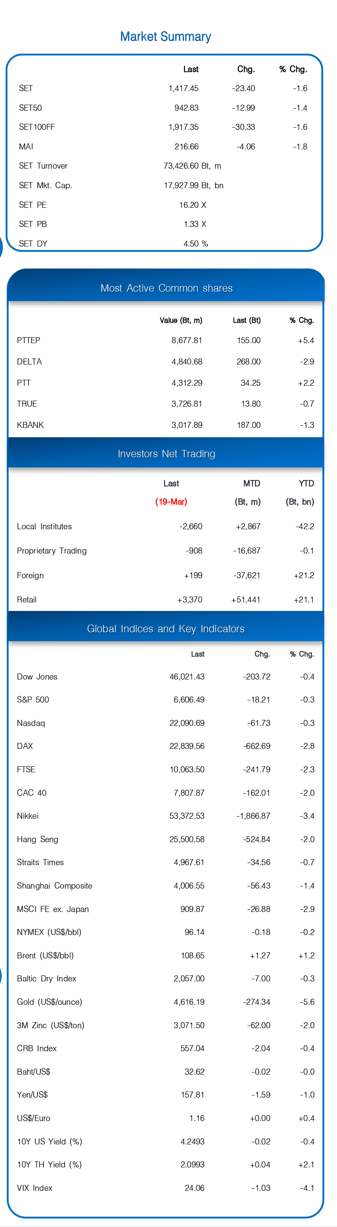
Task: Click the Nikkei index label
Action: click(28, 816)
